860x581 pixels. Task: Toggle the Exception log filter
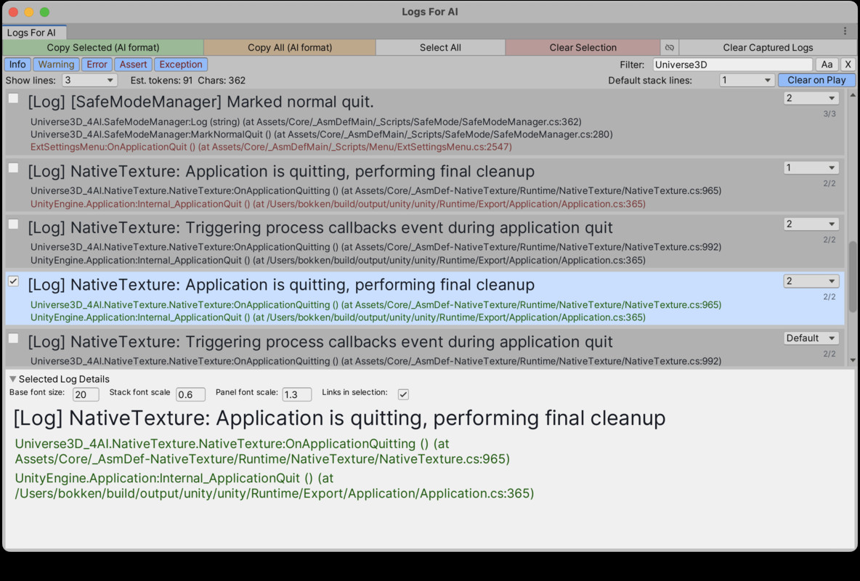tap(181, 64)
